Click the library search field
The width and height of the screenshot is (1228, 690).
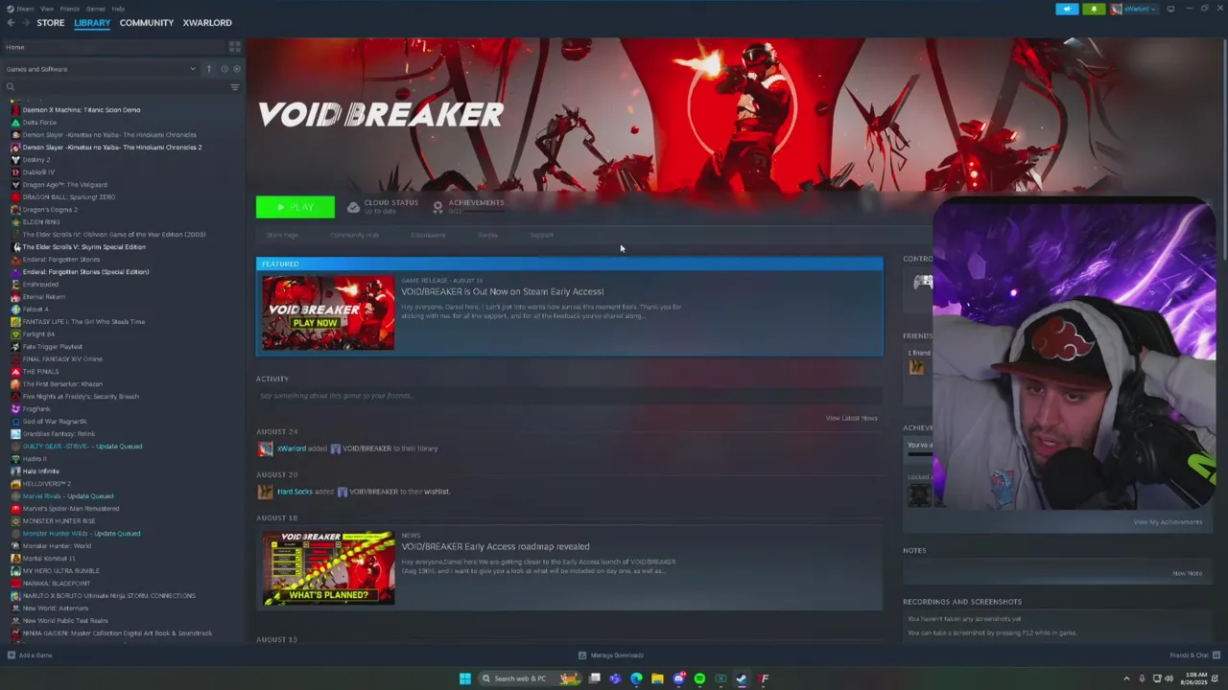pyautogui.click(x=115, y=87)
